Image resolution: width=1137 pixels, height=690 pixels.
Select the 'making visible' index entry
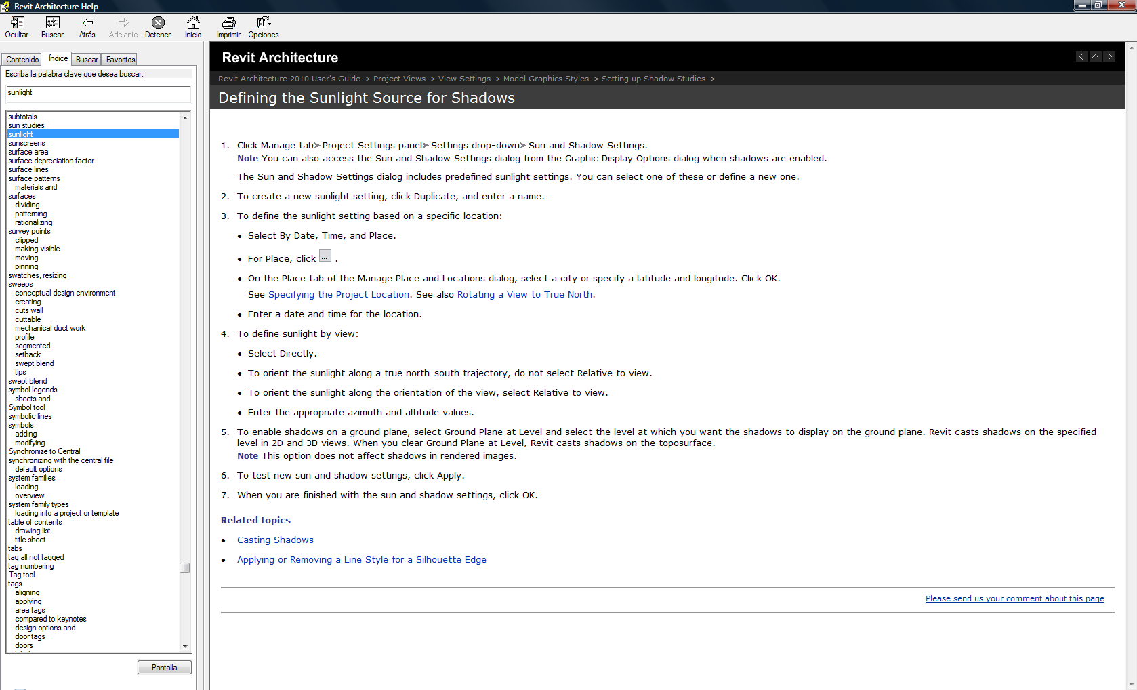click(37, 249)
